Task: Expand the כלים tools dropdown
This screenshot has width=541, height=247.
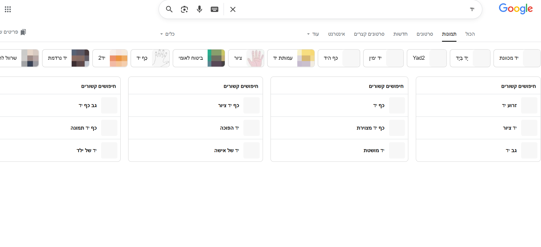Action: (x=168, y=34)
